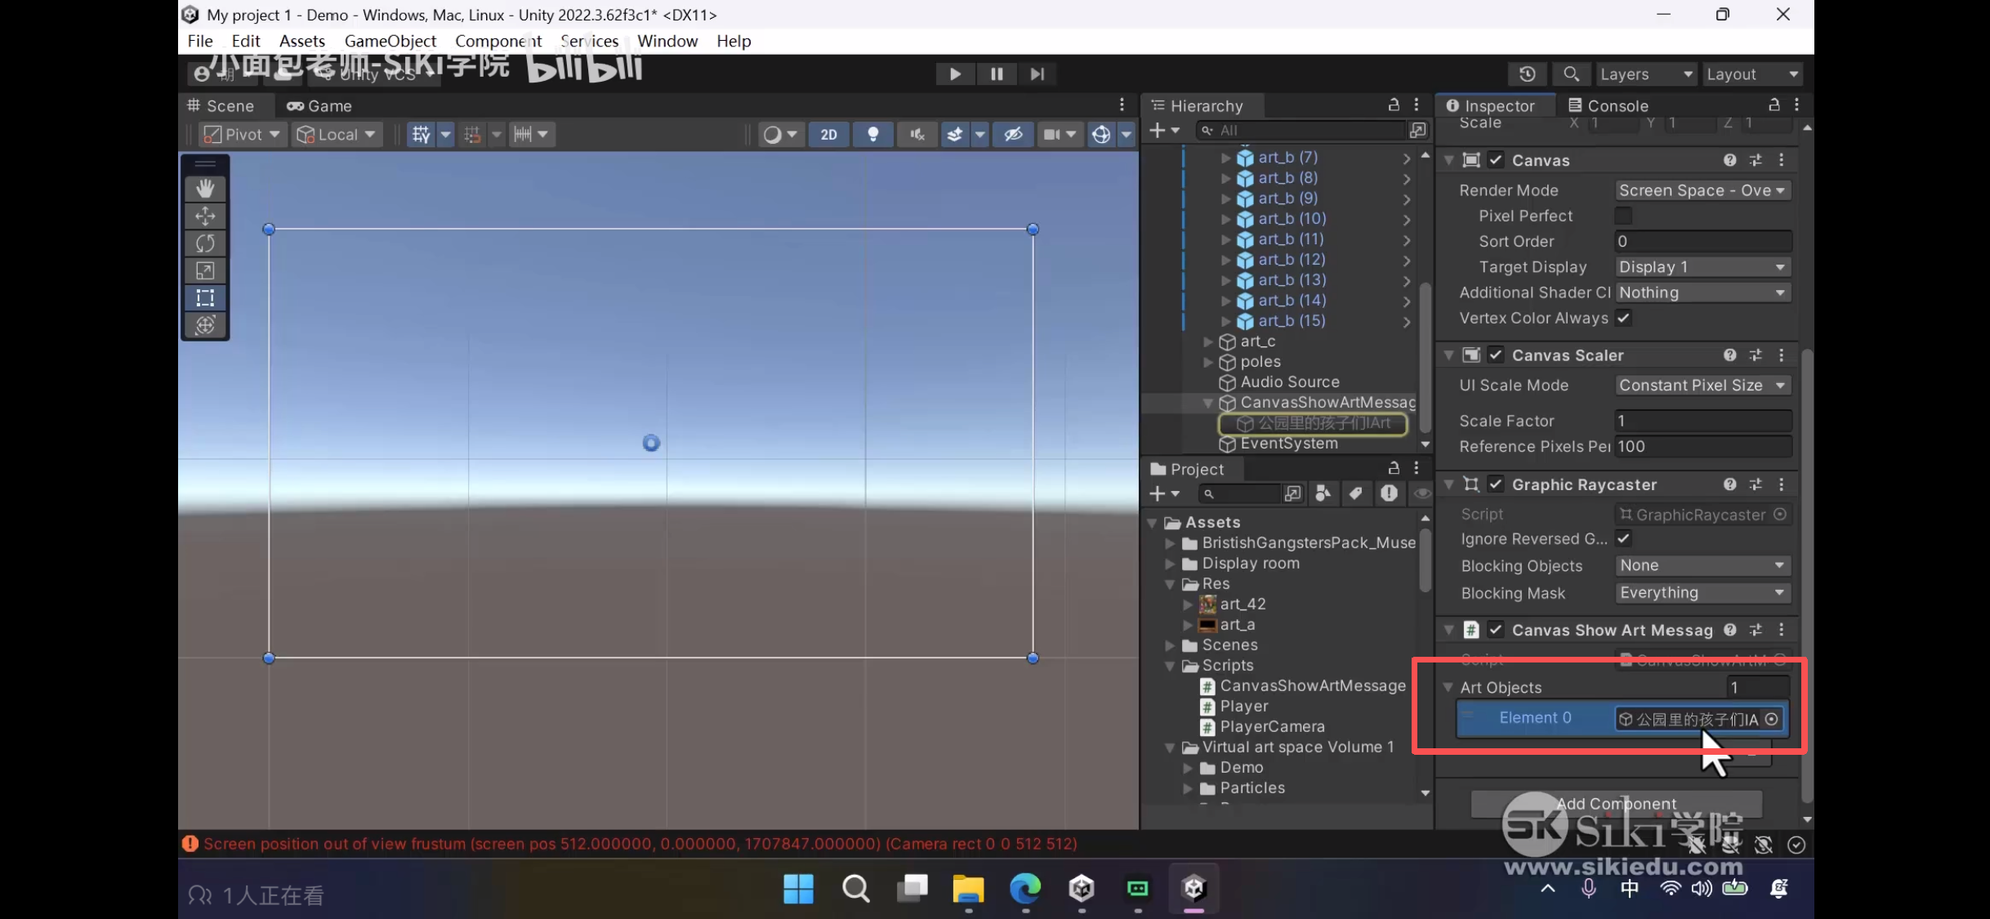Open Unity global search icon

point(1571,74)
